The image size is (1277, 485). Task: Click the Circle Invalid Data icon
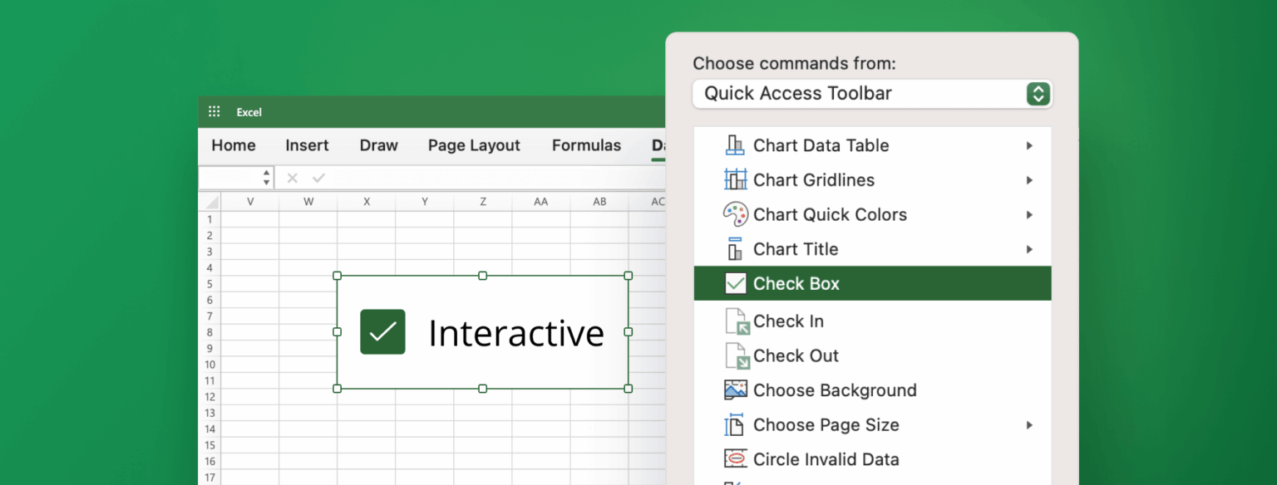[734, 459]
